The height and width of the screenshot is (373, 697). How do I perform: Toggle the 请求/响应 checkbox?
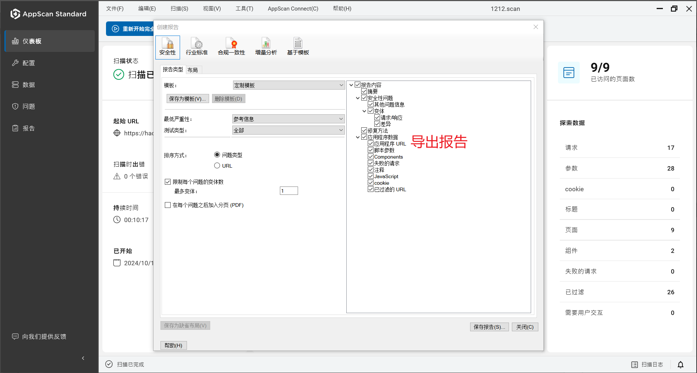tap(377, 117)
